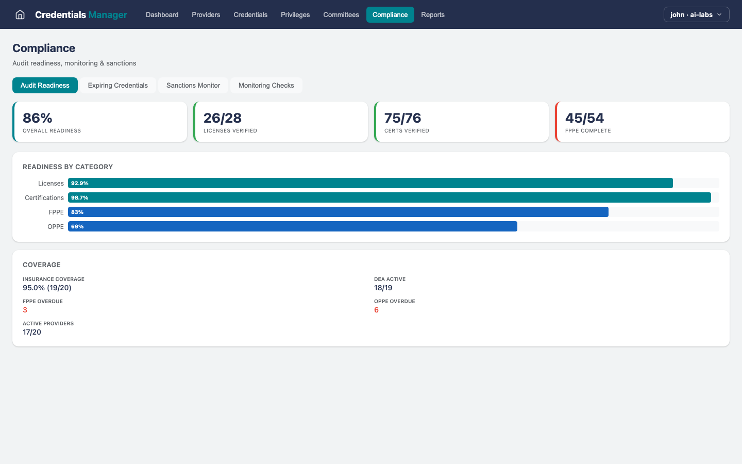
Task: Open the Privileges page
Action: (295, 14)
